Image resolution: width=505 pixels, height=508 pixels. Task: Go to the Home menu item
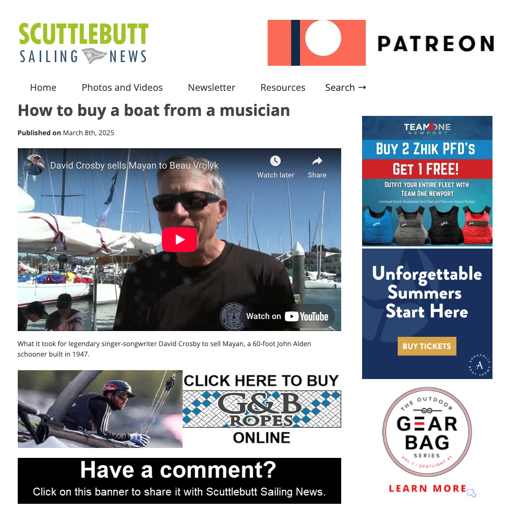click(43, 88)
